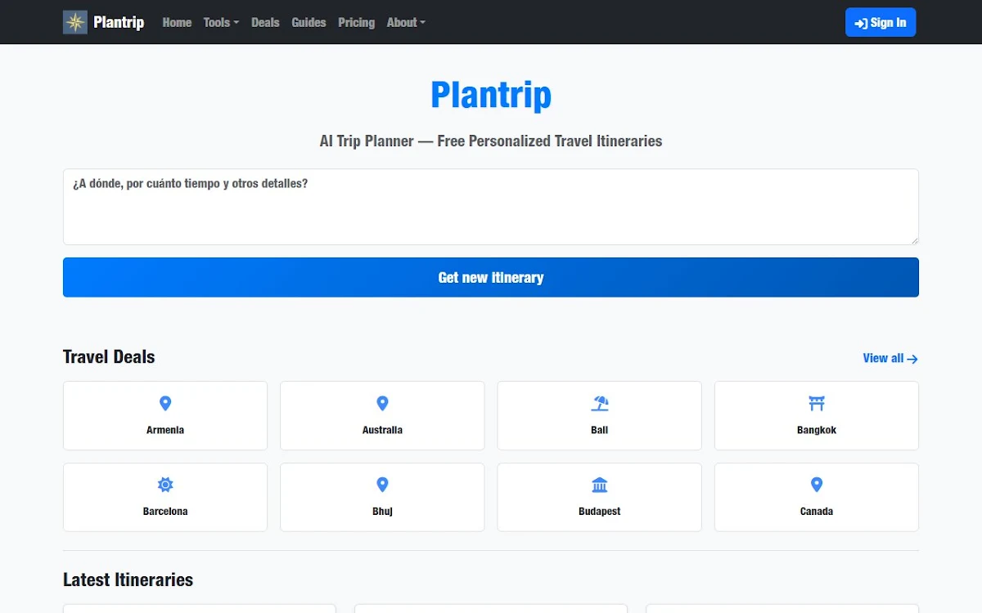The width and height of the screenshot is (982, 613).
Task: Select the Bali deal label
Action: tap(600, 430)
